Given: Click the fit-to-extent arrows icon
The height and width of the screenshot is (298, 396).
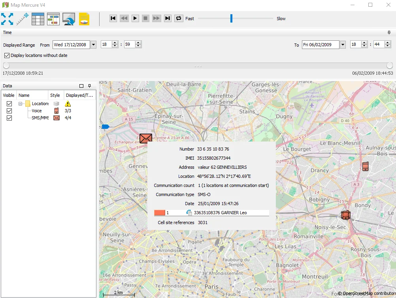Looking at the screenshot, I should (7, 19).
